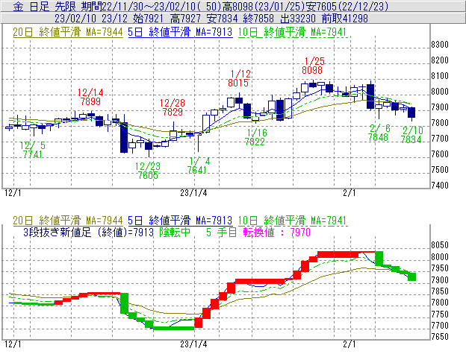Click the 12/23 7605 low label
The image size is (466, 354).
pyautogui.click(x=148, y=171)
